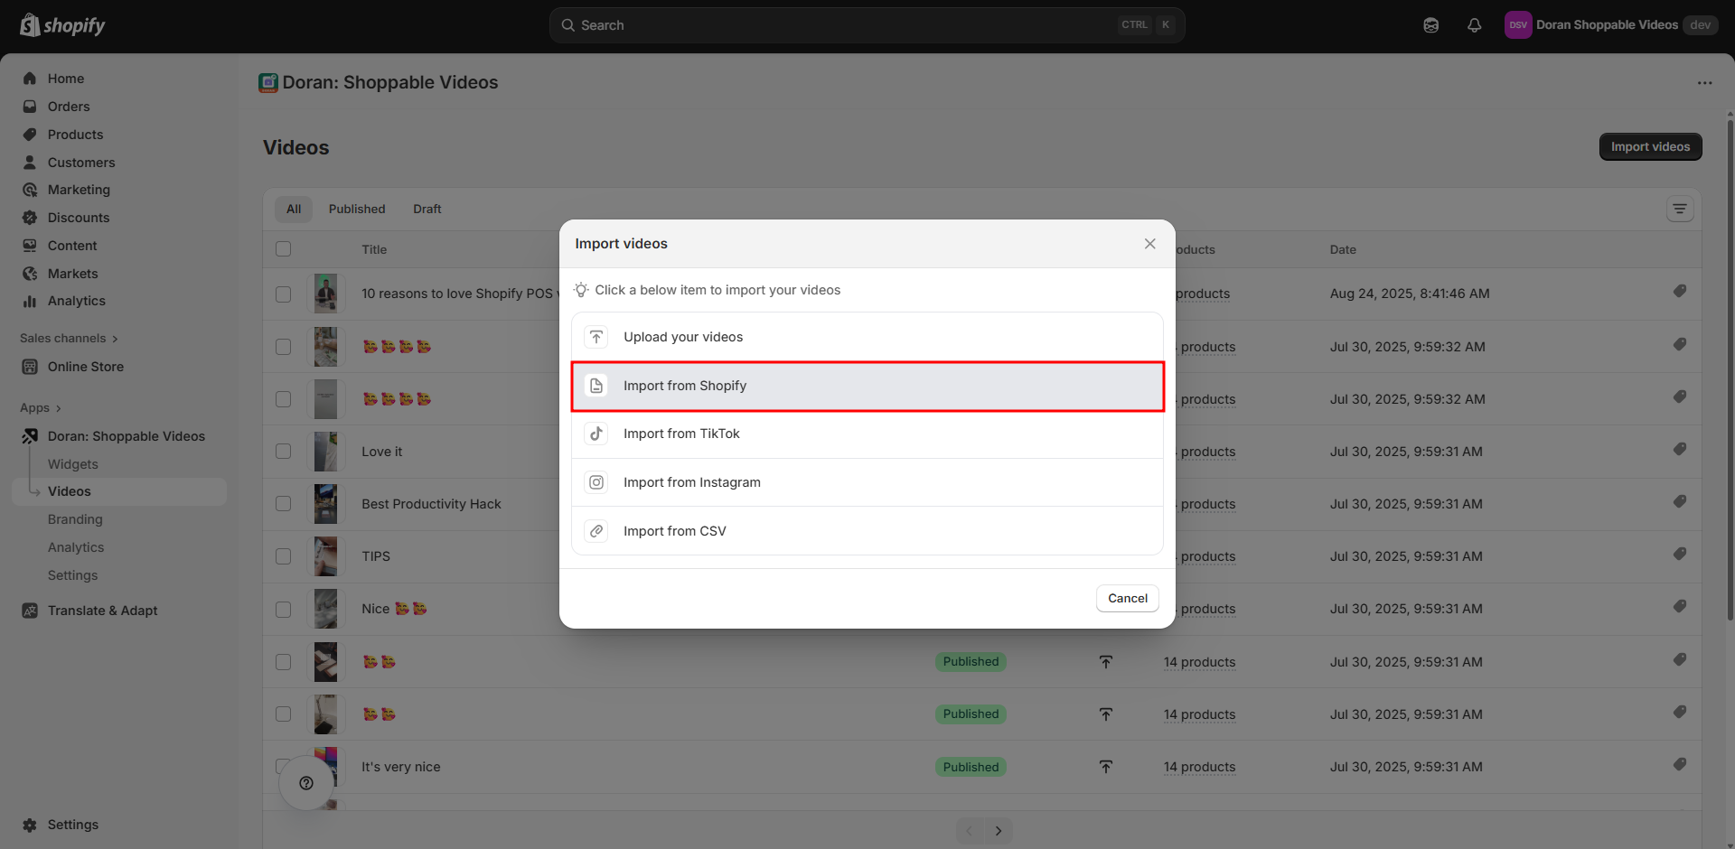Go to Home in sidebar
Image resolution: width=1735 pixels, height=849 pixels.
point(65,79)
